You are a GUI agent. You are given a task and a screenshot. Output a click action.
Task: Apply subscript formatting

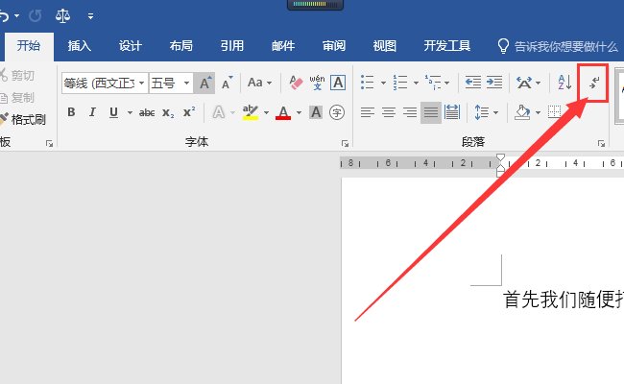(x=168, y=113)
